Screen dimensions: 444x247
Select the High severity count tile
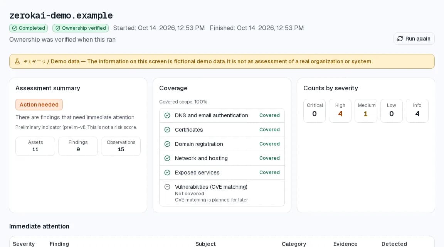[340, 111]
